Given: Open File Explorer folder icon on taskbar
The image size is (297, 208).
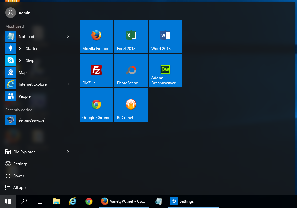Looking at the screenshot, I should point(56,201).
